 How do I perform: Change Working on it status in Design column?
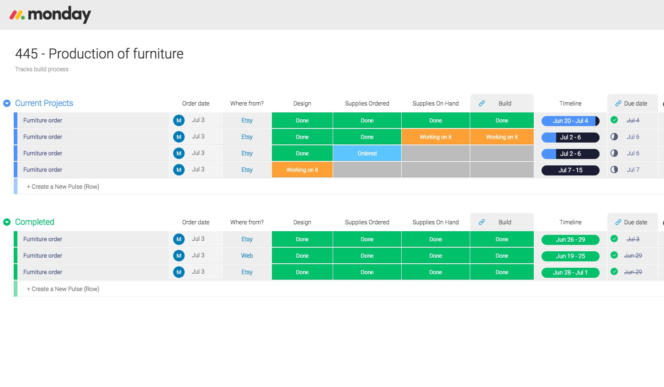click(x=302, y=170)
